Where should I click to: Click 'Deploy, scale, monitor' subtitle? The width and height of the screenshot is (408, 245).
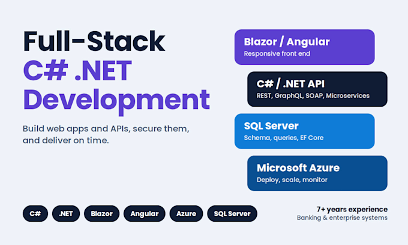(292, 180)
